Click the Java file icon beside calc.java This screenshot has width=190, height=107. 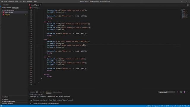click(4, 15)
